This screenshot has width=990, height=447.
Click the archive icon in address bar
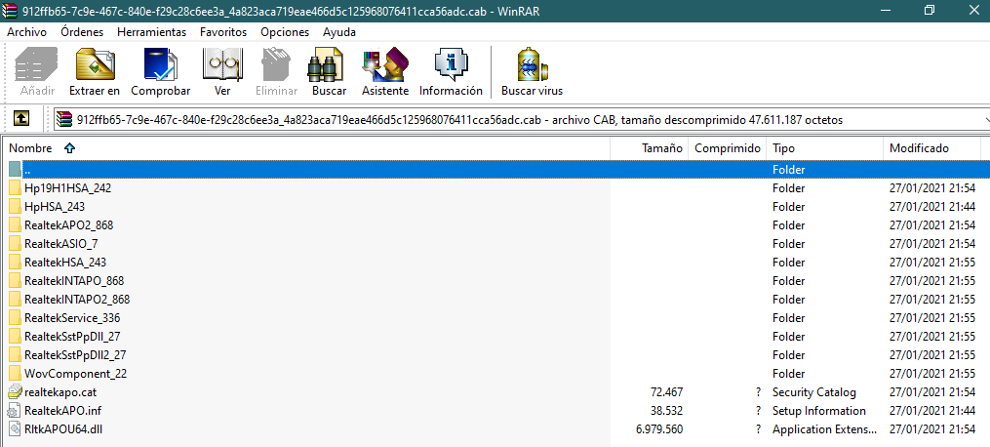coord(64,119)
